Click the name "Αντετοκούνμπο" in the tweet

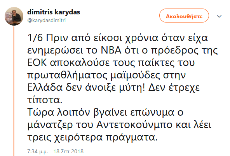(134, 125)
